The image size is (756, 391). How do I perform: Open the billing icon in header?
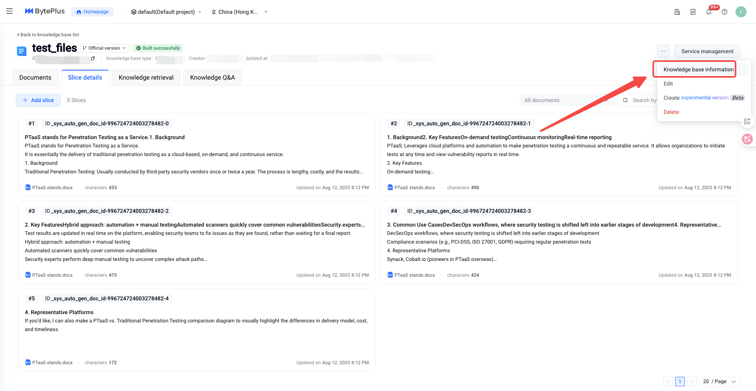click(x=677, y=12)
